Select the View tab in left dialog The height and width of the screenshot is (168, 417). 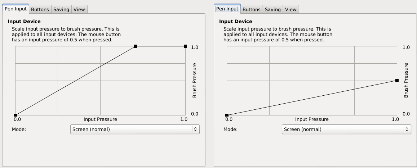[x=79, y=9]
